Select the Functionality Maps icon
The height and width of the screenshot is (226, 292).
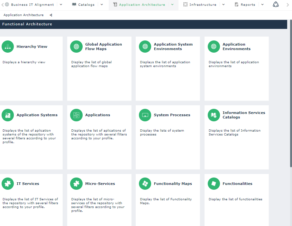click(145, 184)
